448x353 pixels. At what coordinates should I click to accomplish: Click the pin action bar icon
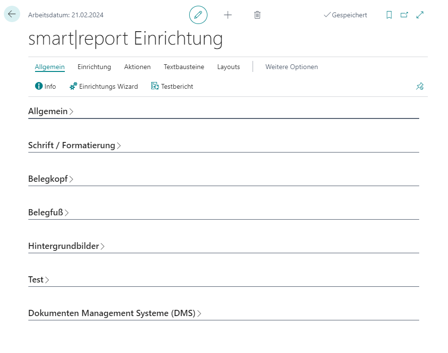[x=420, y=86]
